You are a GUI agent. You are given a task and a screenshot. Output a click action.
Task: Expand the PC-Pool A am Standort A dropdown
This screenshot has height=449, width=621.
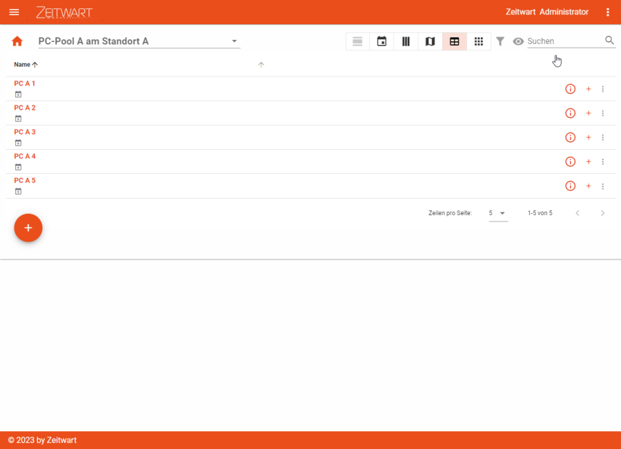point(235,41)
